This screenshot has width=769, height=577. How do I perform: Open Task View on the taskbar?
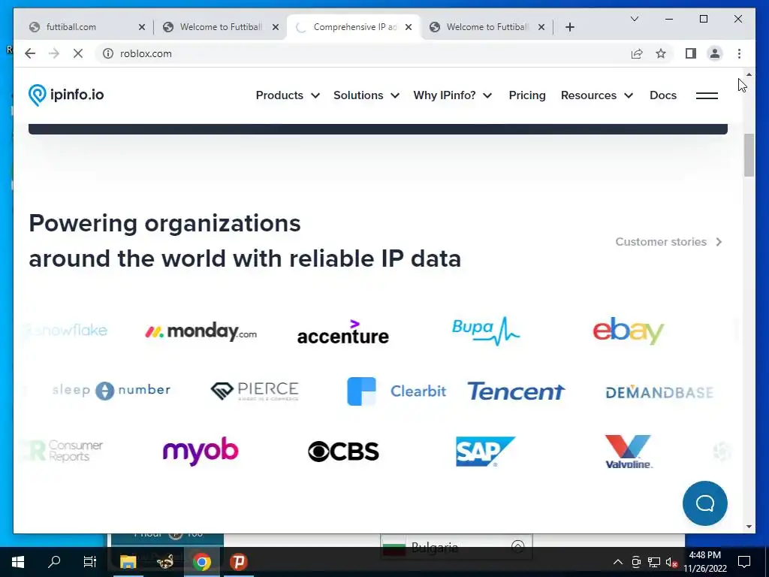pyautogui.click(x=90, y=562)
